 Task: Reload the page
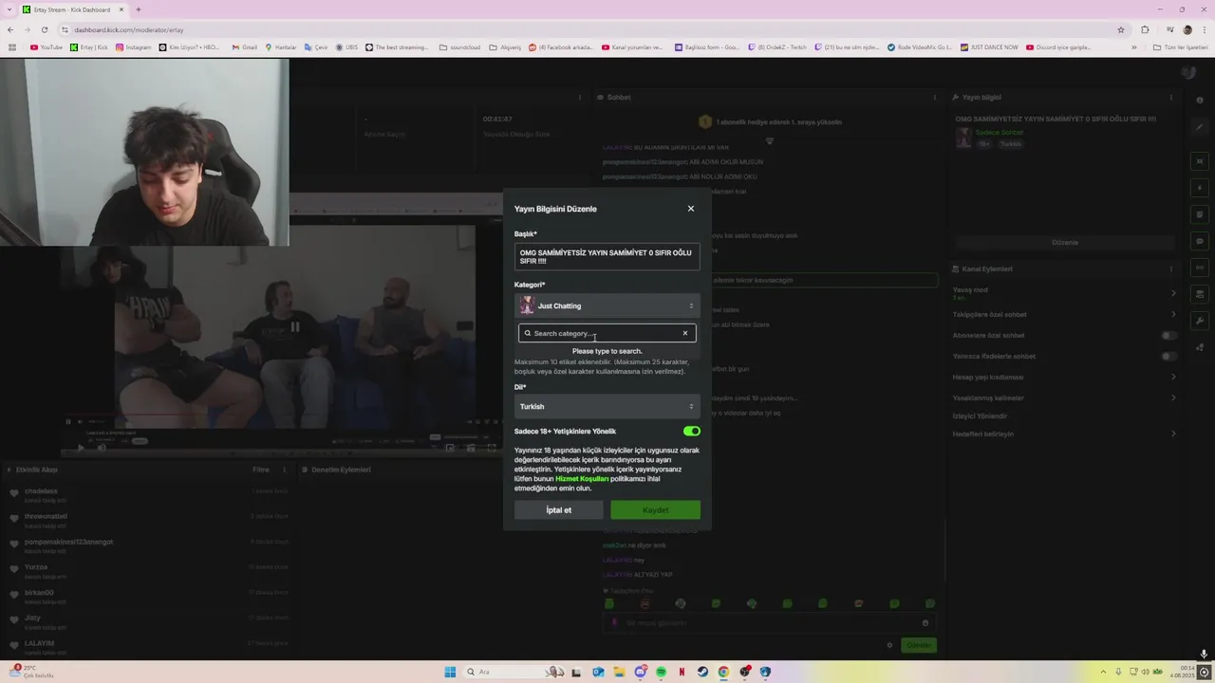coord(44,29)
